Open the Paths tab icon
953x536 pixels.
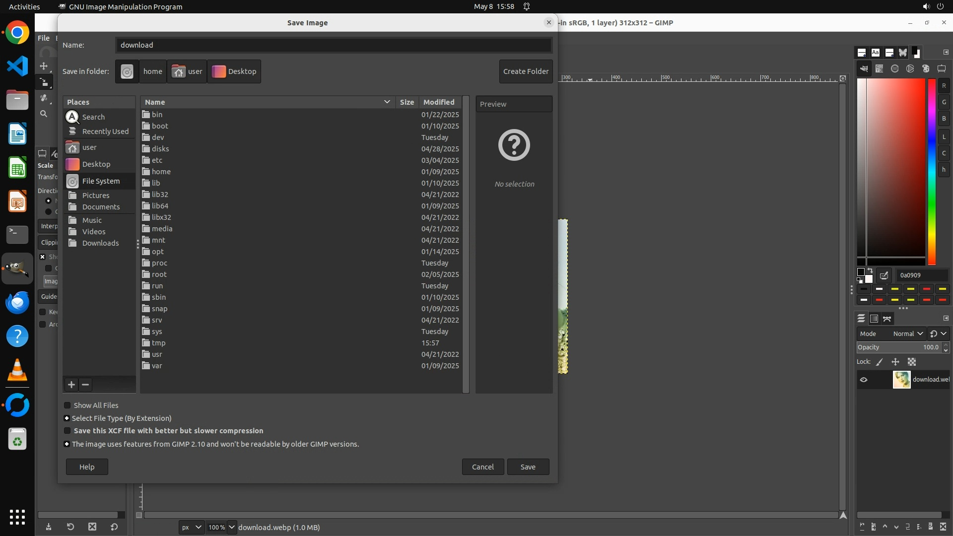tap(887, 319)
